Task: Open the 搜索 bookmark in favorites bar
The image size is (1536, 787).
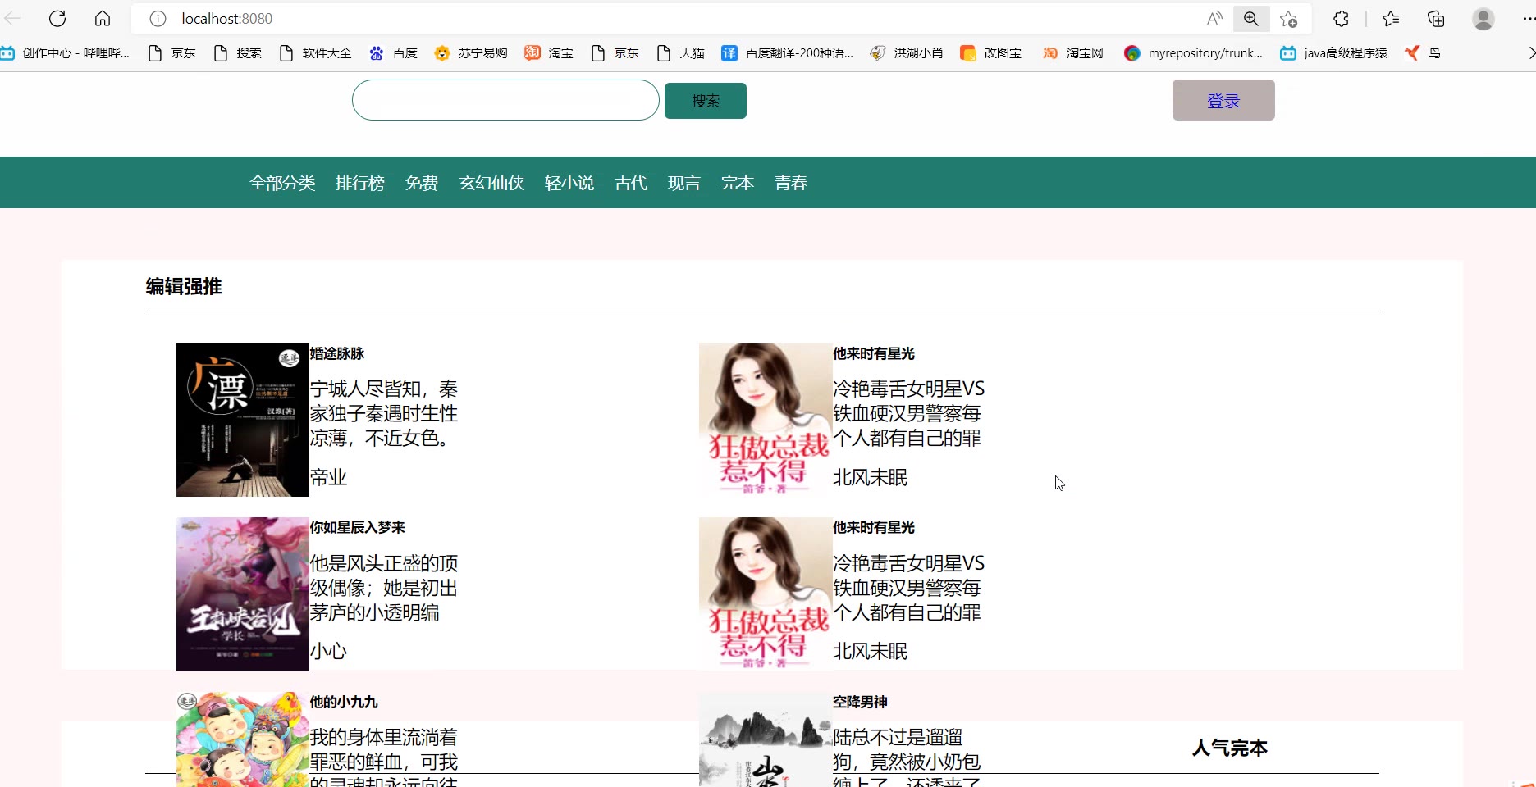Action: coord(238,53)
